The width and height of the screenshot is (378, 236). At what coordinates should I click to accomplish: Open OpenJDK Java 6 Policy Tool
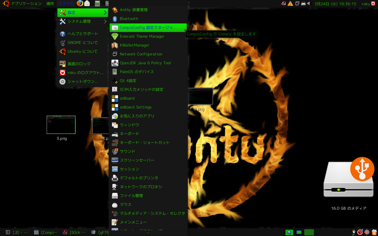pos(148,63)
